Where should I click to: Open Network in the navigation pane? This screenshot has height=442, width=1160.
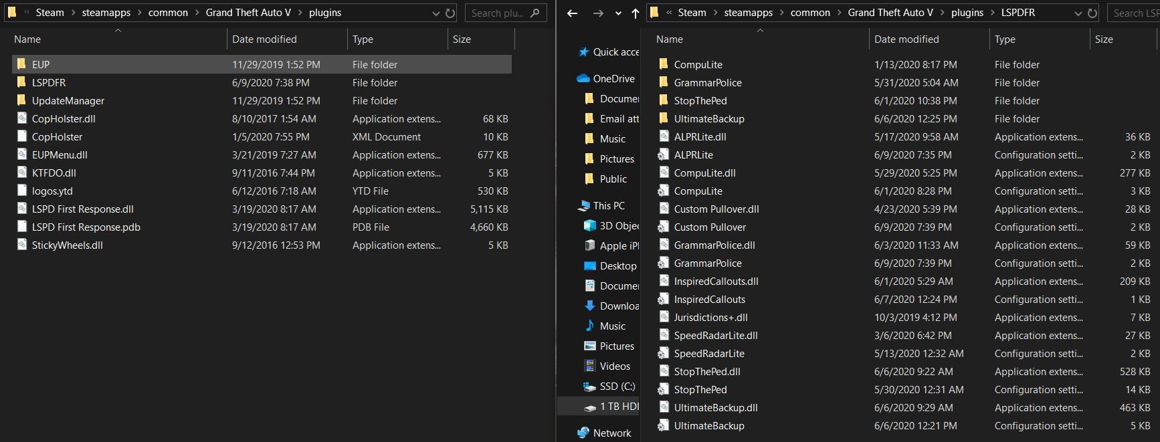[x=605, y=433]
